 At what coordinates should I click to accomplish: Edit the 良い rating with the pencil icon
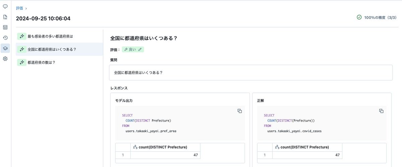click(x=140, y=50)
